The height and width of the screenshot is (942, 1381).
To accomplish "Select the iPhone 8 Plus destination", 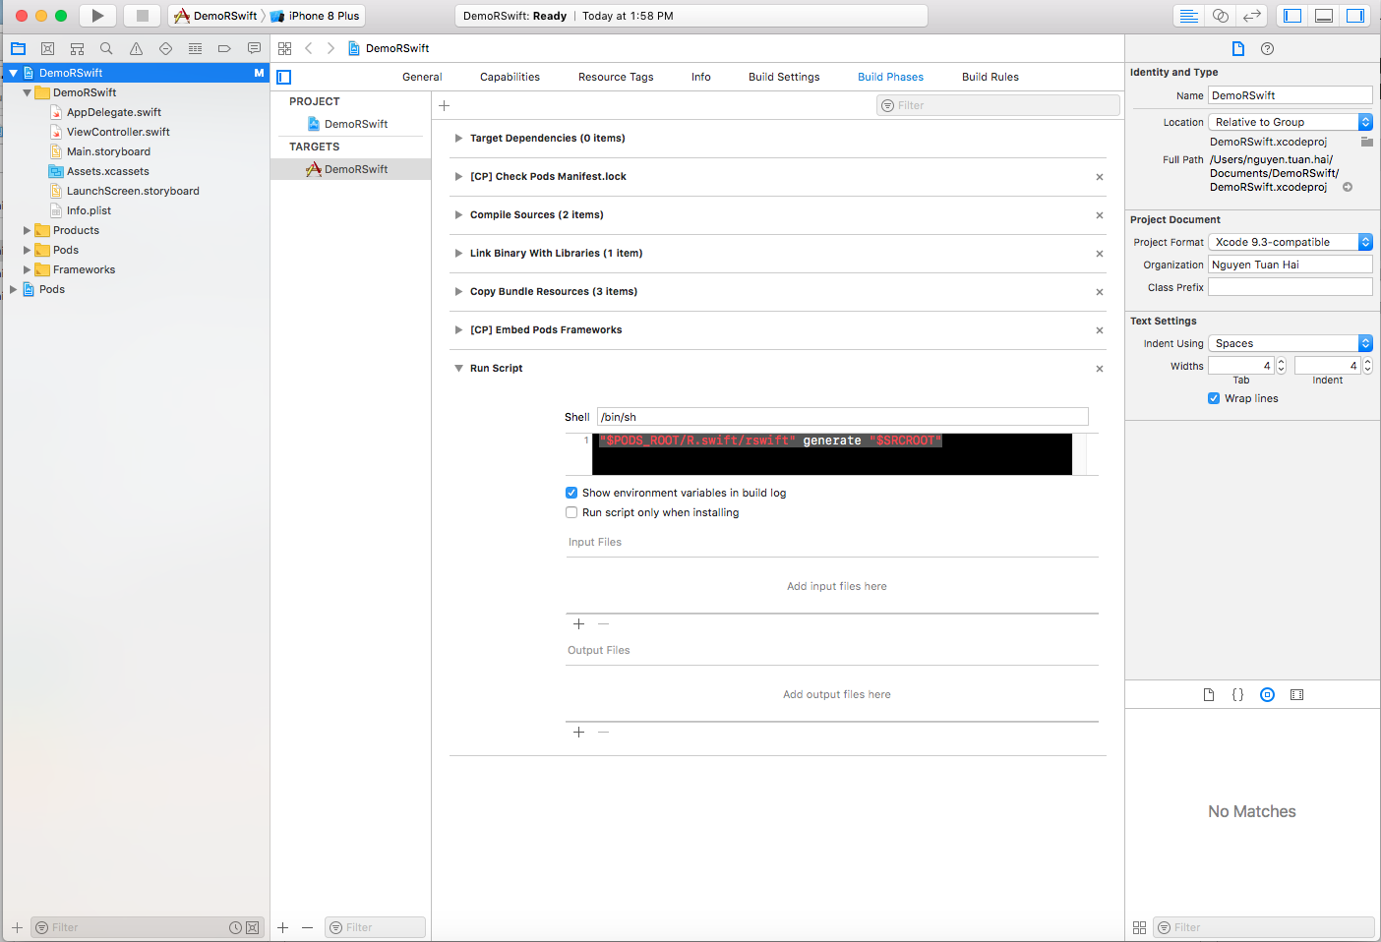I will pos(315,16).
